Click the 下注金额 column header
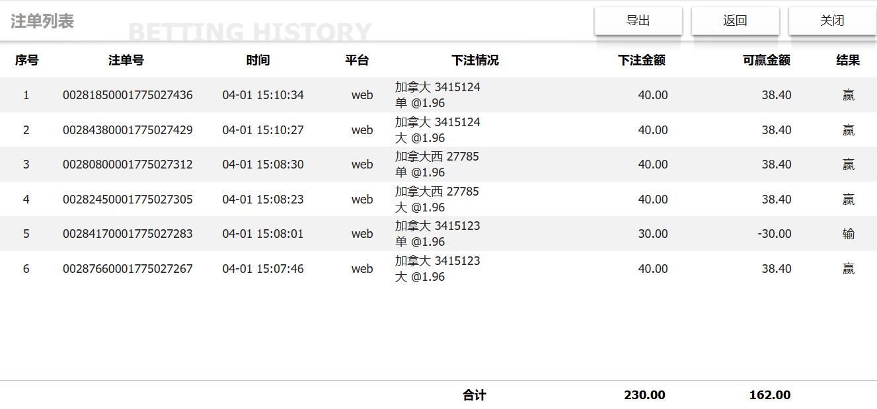This screenshot has width=877, height=409. pos(641,60)
